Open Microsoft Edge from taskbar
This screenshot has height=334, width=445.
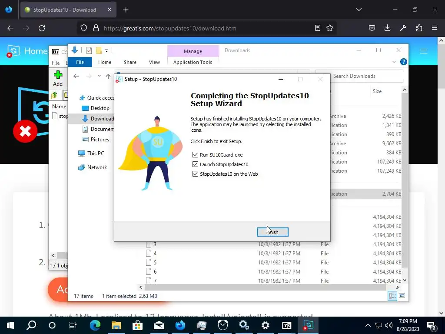95,325
